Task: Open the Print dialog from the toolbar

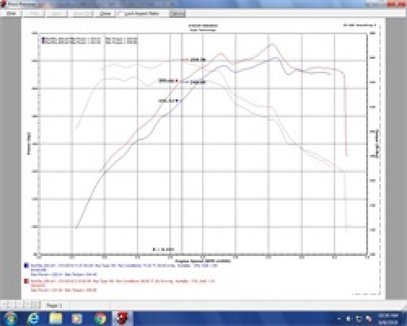Action: pyautogui.click(x=10, y=15)
